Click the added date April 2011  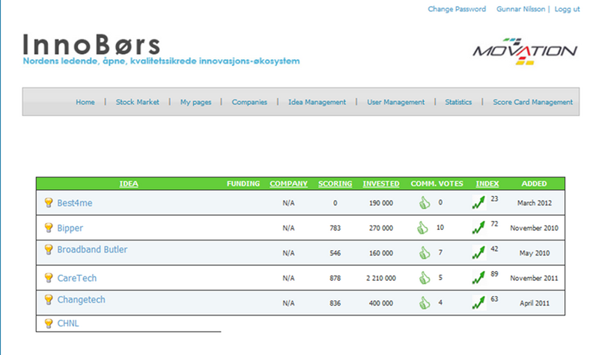click(535, 303)
